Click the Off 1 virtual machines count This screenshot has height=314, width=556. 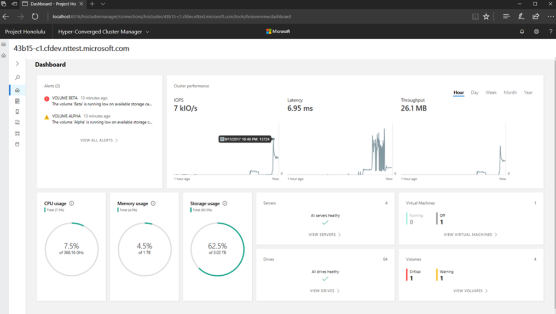coord(441,219)
